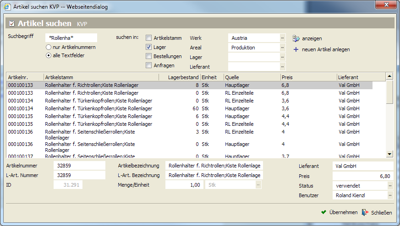Enable the Artikelstamm checkbox

pyautogui.click(x=149, y=38)
